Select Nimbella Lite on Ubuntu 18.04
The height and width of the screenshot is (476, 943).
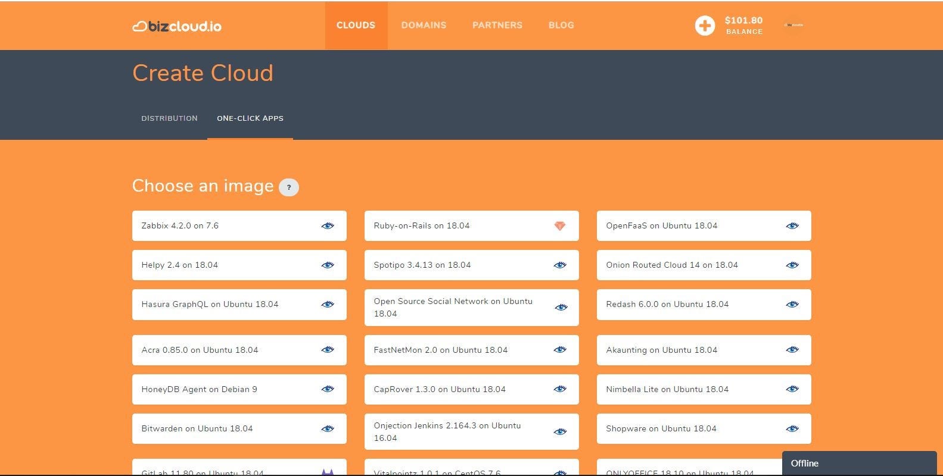[x=704, y=389]
